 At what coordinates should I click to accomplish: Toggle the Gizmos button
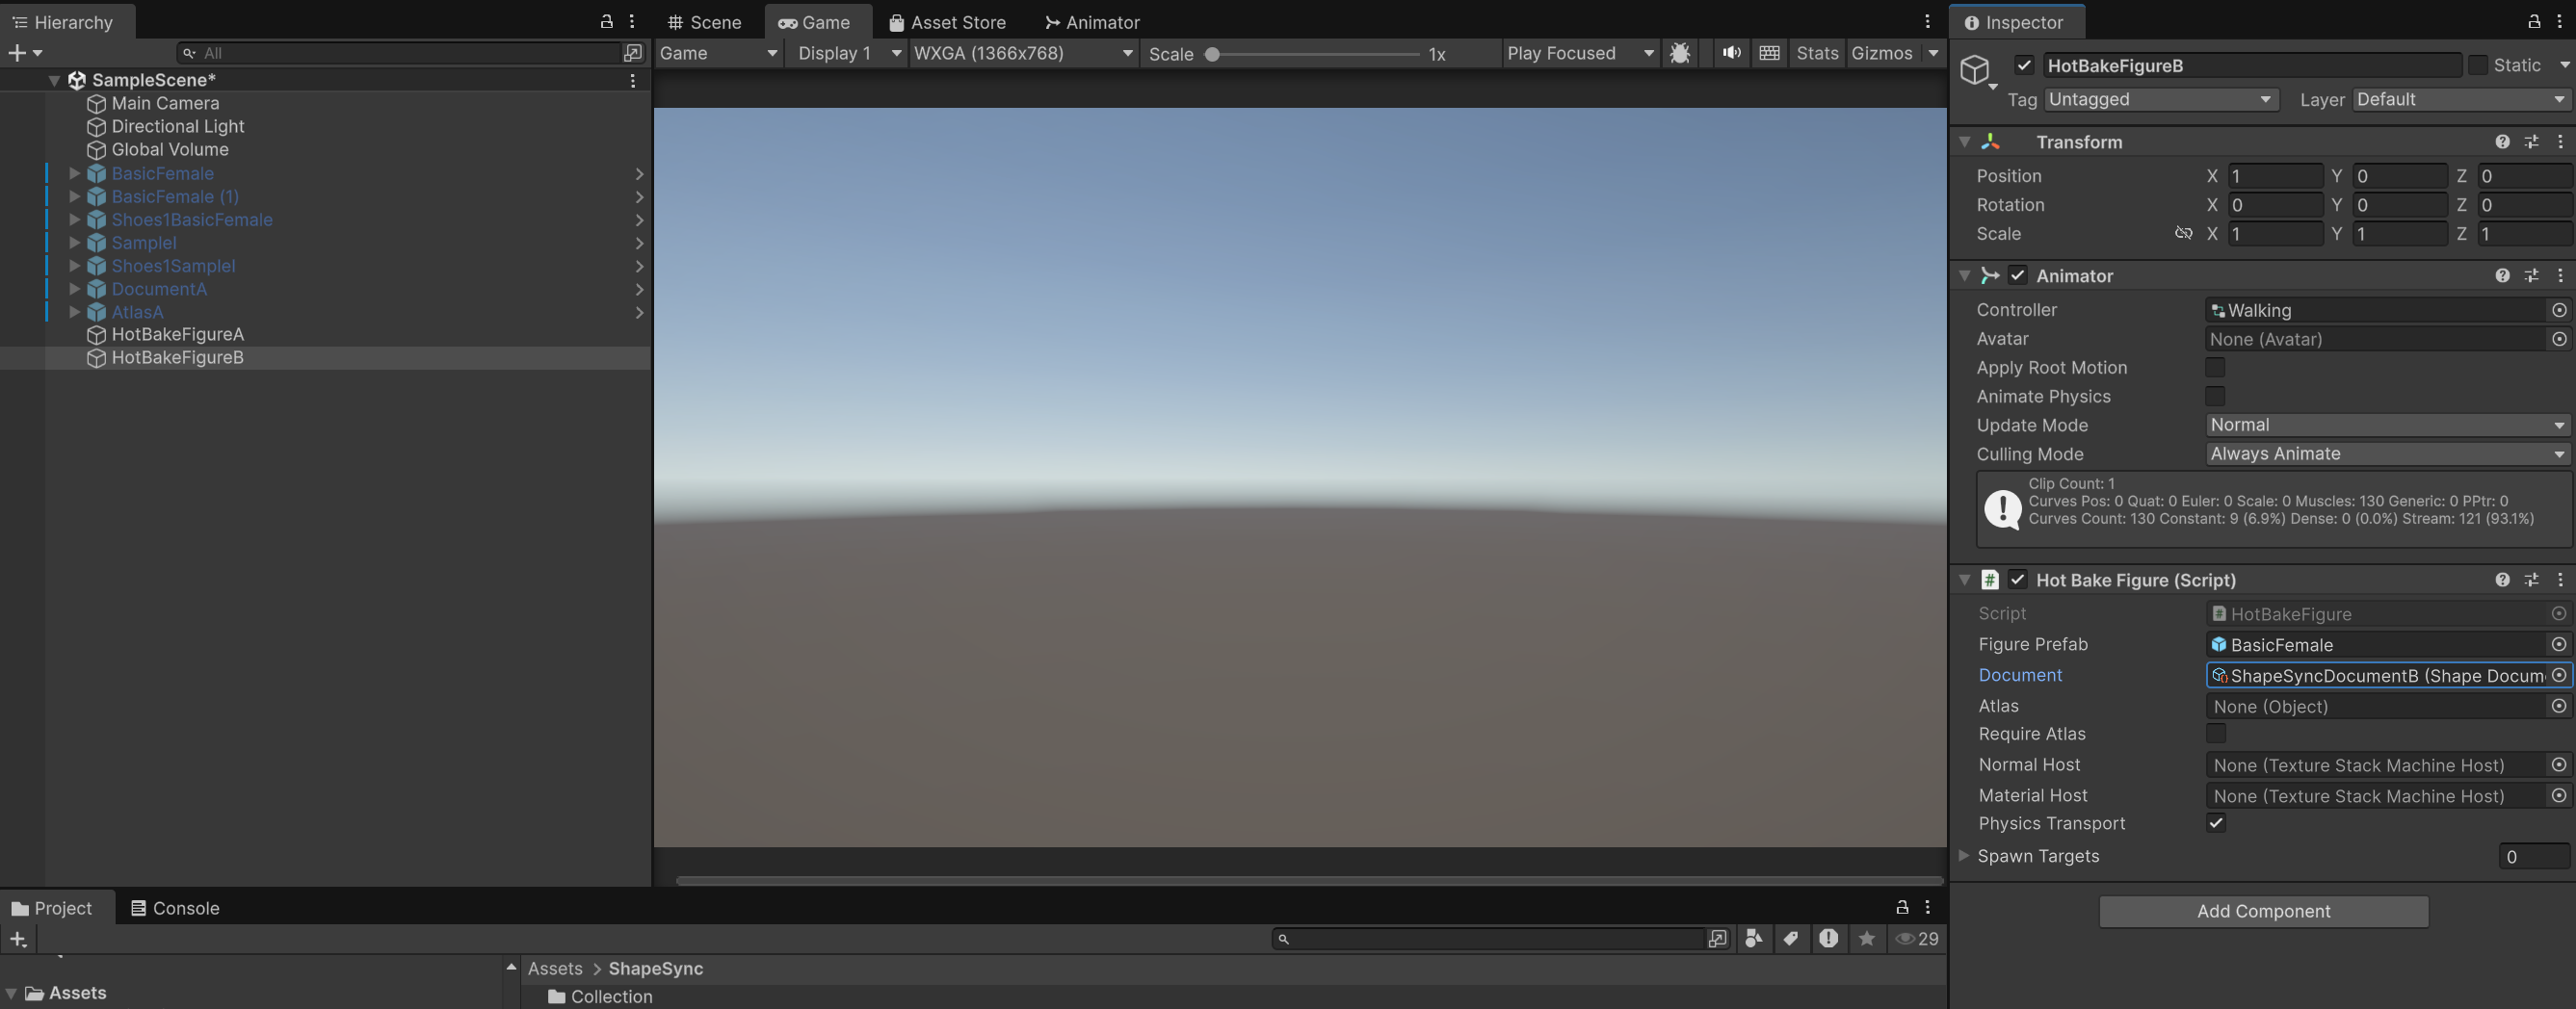point(1882,53)
